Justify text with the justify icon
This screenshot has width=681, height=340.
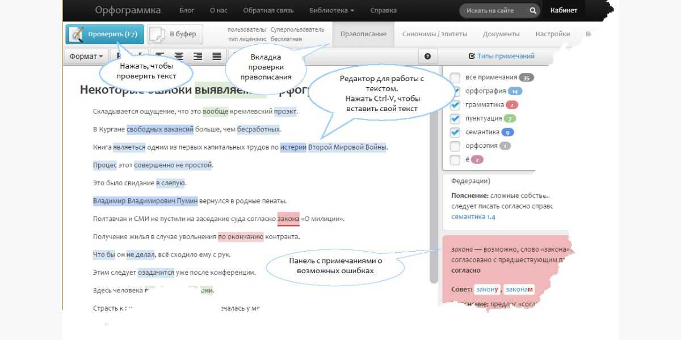(217, 56)
